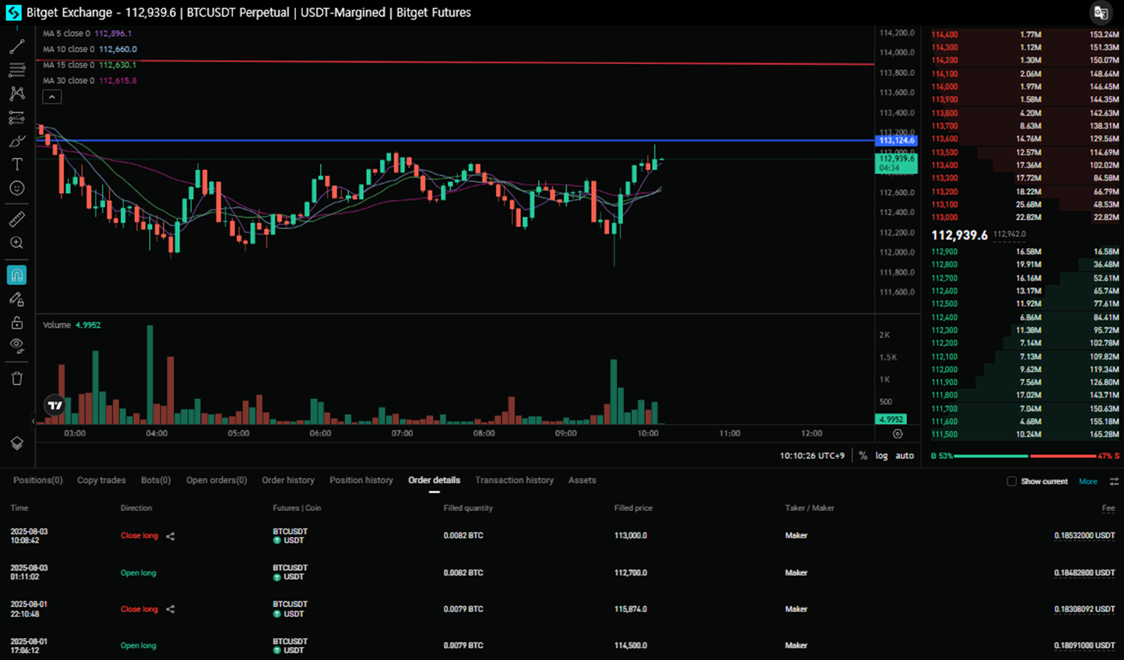Viewport: 1124px width, 660px height.
Task: Select the 114,400 ask order book row
Action: [1025, 35]
